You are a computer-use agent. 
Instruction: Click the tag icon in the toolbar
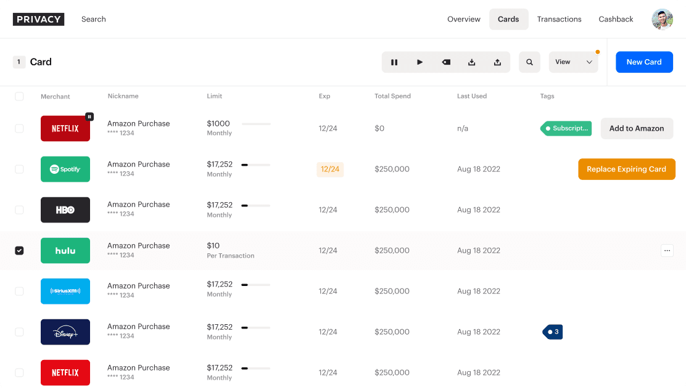pyautogui.click(x=446, y=62)
